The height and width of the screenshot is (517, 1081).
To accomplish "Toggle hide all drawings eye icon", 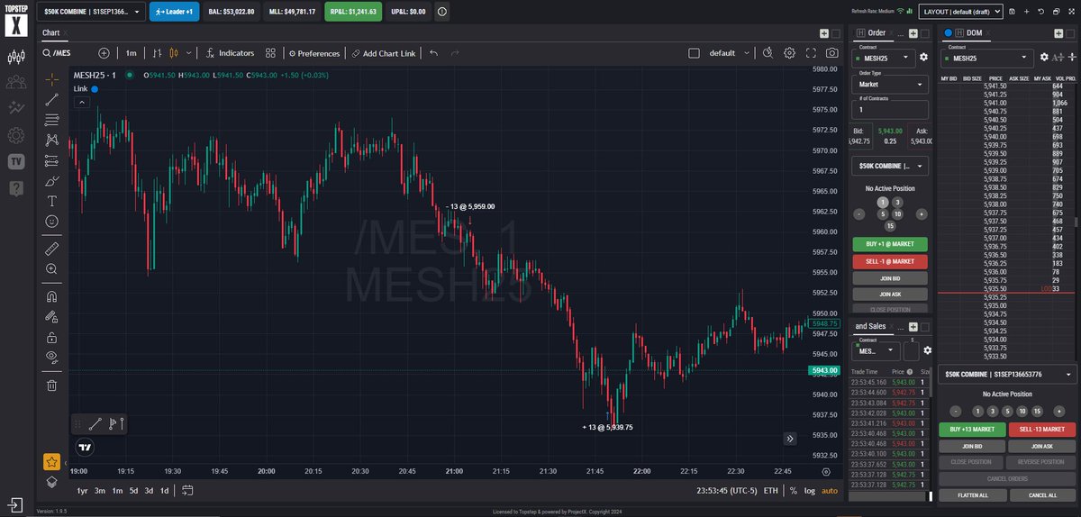I will click(51, 358).
